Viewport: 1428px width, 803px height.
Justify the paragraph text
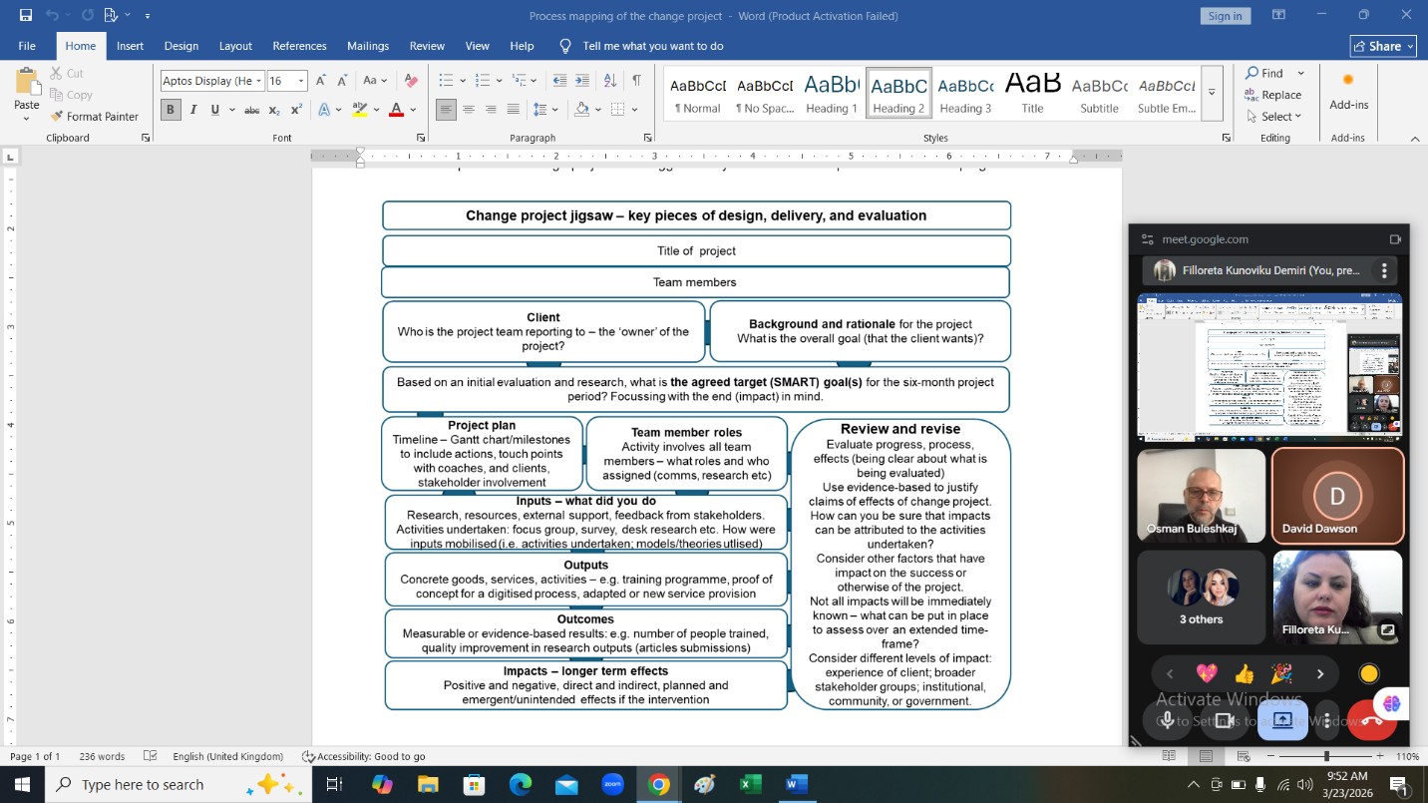coord(514,110)
